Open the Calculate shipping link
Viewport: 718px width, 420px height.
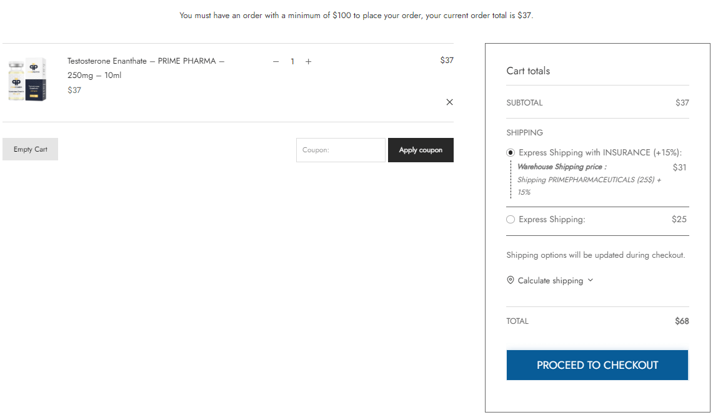[x=551, y=280]
